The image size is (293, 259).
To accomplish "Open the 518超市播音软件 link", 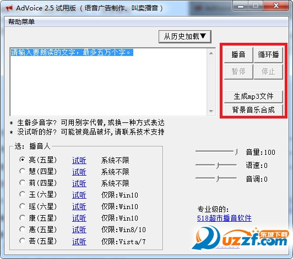I will point(224,218).
